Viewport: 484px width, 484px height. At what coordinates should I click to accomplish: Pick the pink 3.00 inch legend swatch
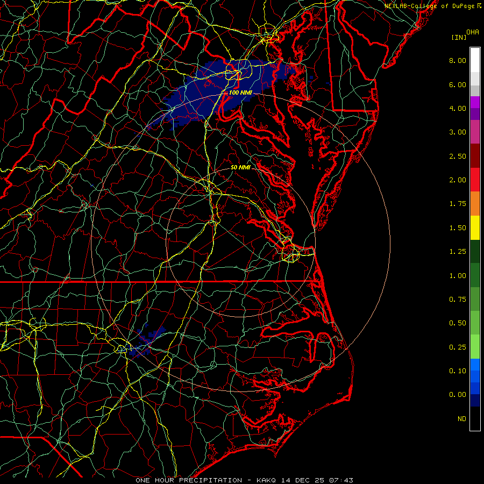(475, 132)
